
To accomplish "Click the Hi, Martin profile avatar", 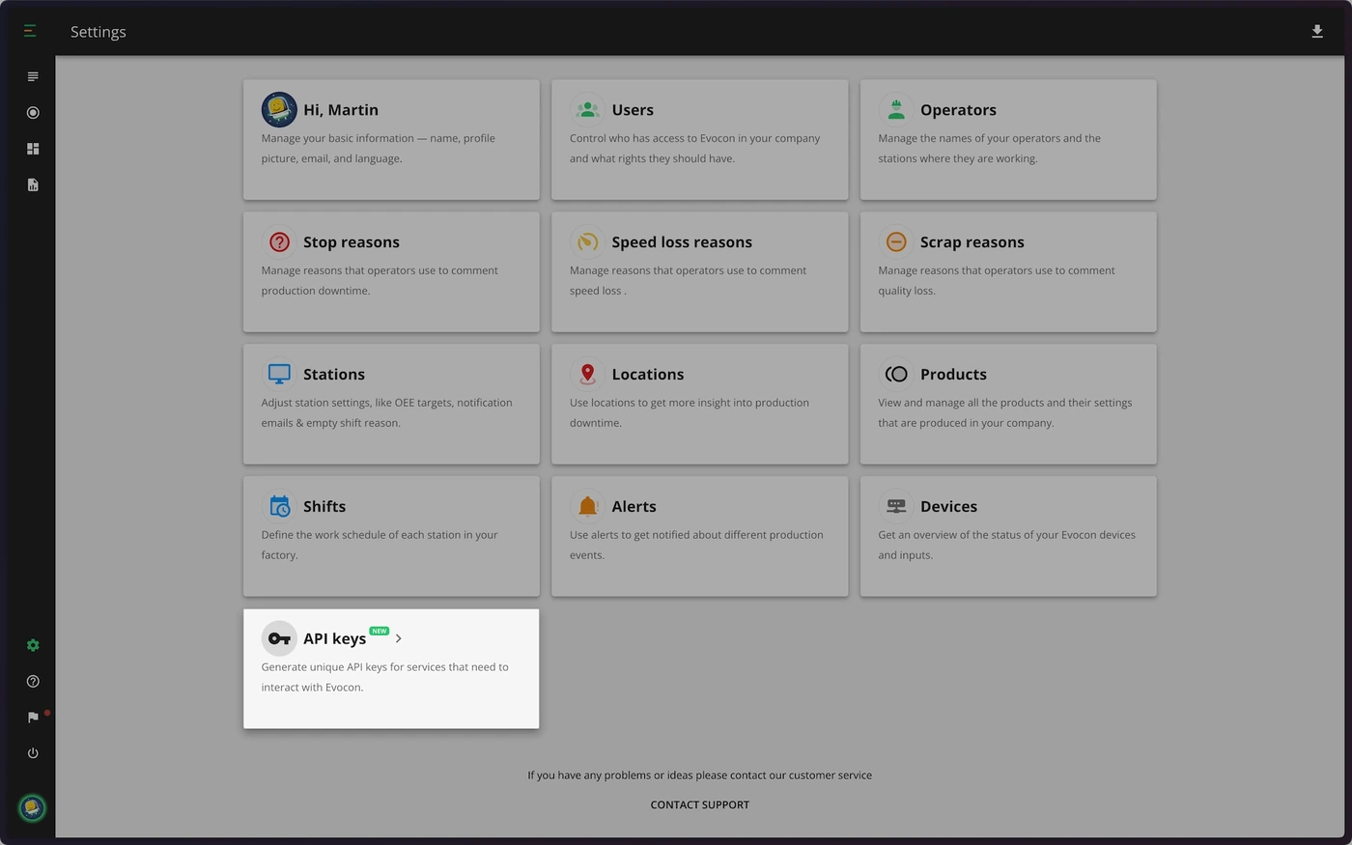I will coord(279,109).
